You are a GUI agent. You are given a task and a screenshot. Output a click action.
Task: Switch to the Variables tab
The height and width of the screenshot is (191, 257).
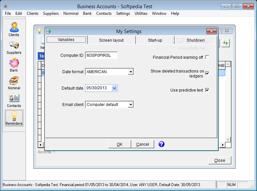click(66, 40)
